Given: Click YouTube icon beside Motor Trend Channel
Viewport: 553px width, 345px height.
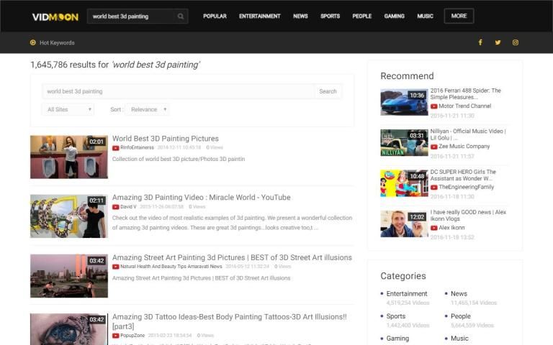Looking at the screenshot, I should point(433,106).
